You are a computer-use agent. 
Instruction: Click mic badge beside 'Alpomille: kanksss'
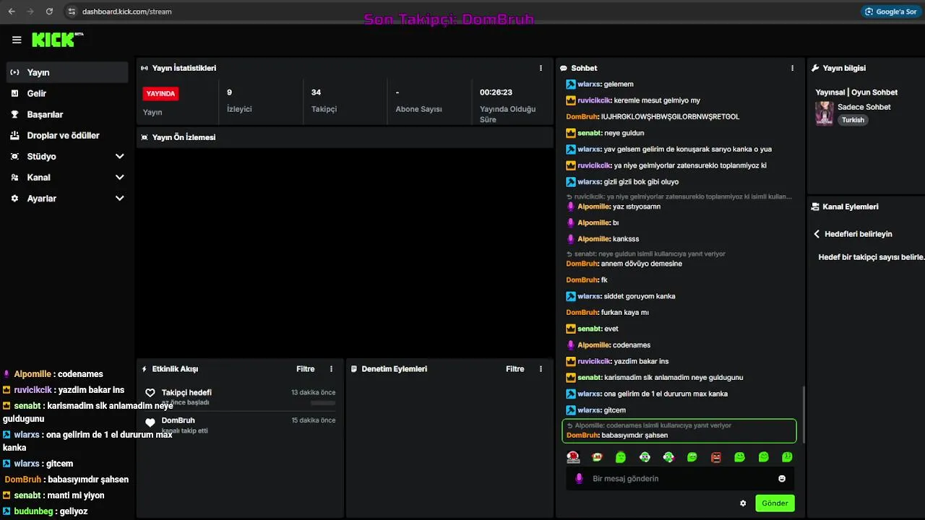point(570,239)
